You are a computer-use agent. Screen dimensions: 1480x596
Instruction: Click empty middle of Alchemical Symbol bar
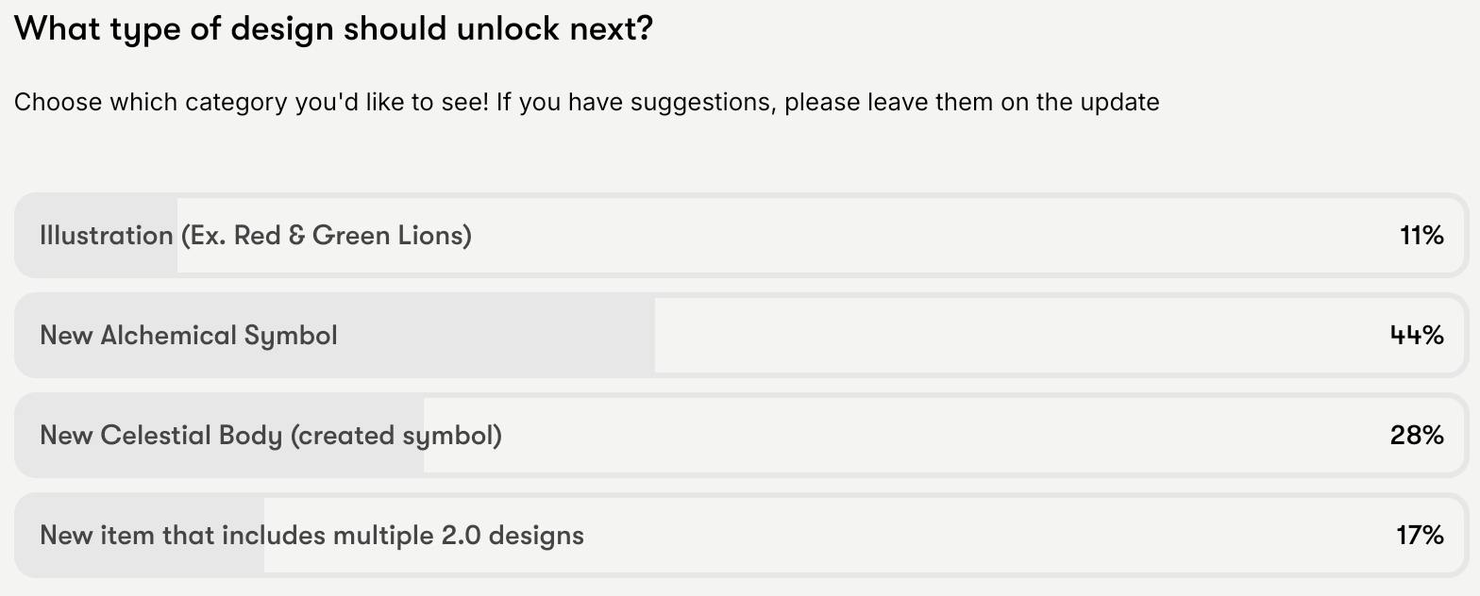pos(1019,336)
